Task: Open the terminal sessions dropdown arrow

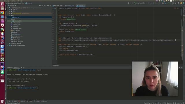Action: [24, 68]
